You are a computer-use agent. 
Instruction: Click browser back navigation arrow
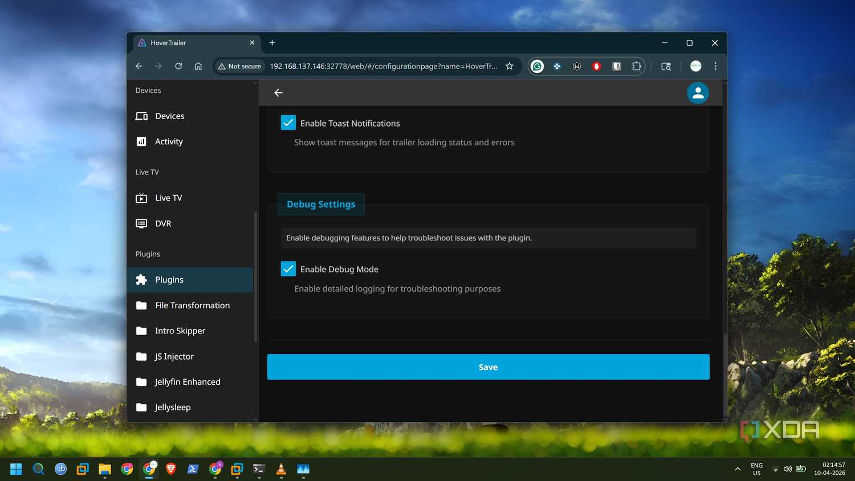(x=139, y=66)
